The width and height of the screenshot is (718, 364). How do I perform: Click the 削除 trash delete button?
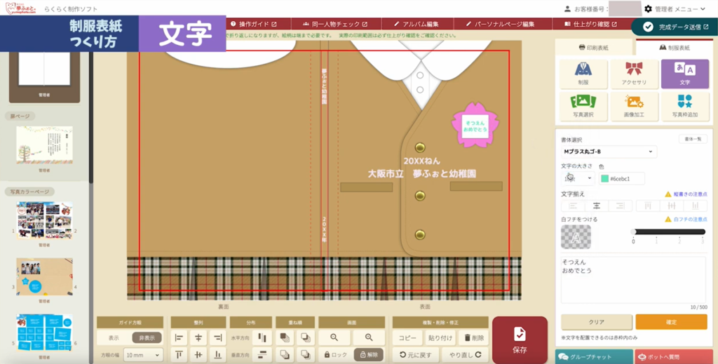(473, 337)
